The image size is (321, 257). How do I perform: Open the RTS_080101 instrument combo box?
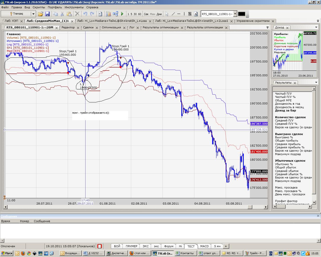(235, 14)
